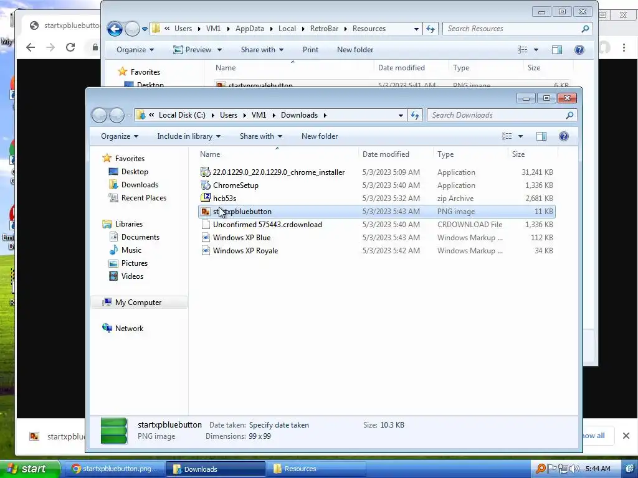Click Local Disk (C:) breadcrumb
638x478 pixels.
[182, 115]
